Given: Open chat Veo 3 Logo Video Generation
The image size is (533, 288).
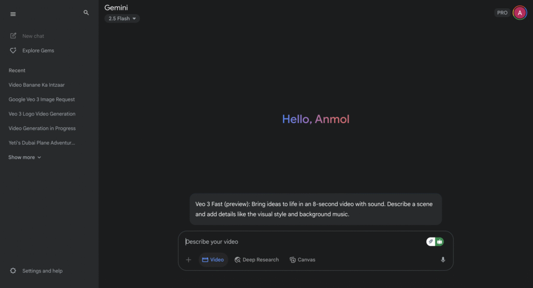Looking at the screenshot, I should 42,114.
